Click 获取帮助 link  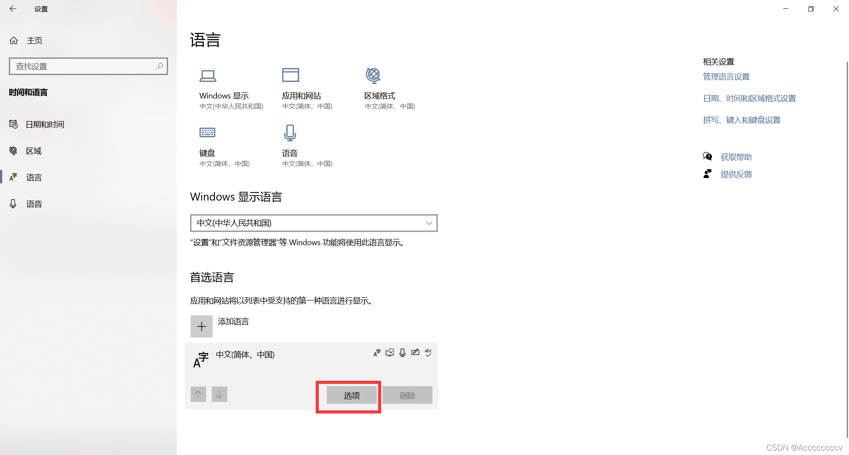tap(736, 157)
